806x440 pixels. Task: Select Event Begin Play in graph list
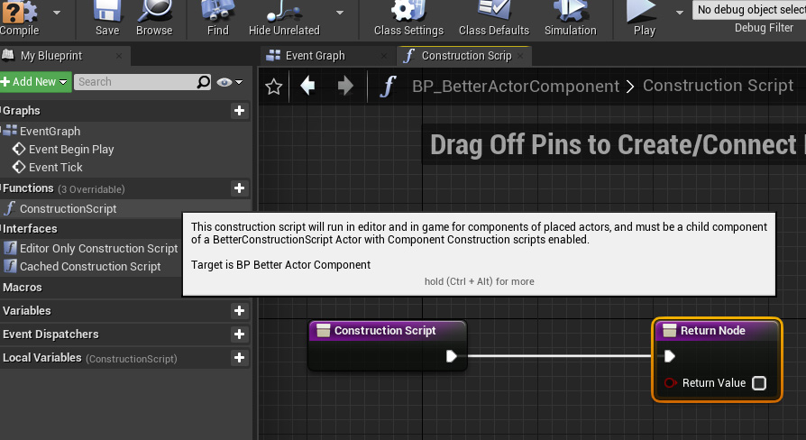pyautogui.click(x=71, y=150)
